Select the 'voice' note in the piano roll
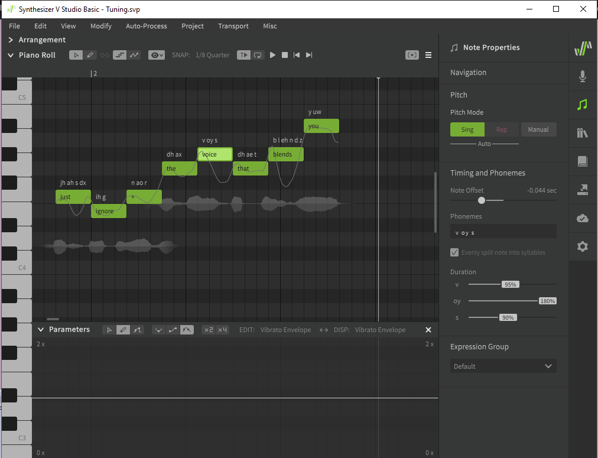The height and width of the screenshot is (458, 598). coord(215,154)
